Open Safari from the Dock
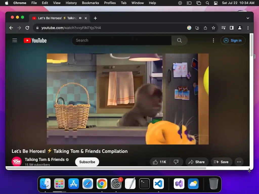This screenshot has width=259, height=194. pyautogui.click(x=88, y=184)
